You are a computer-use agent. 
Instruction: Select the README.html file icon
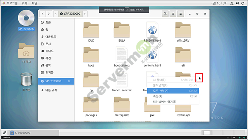[x=152, y=30]
